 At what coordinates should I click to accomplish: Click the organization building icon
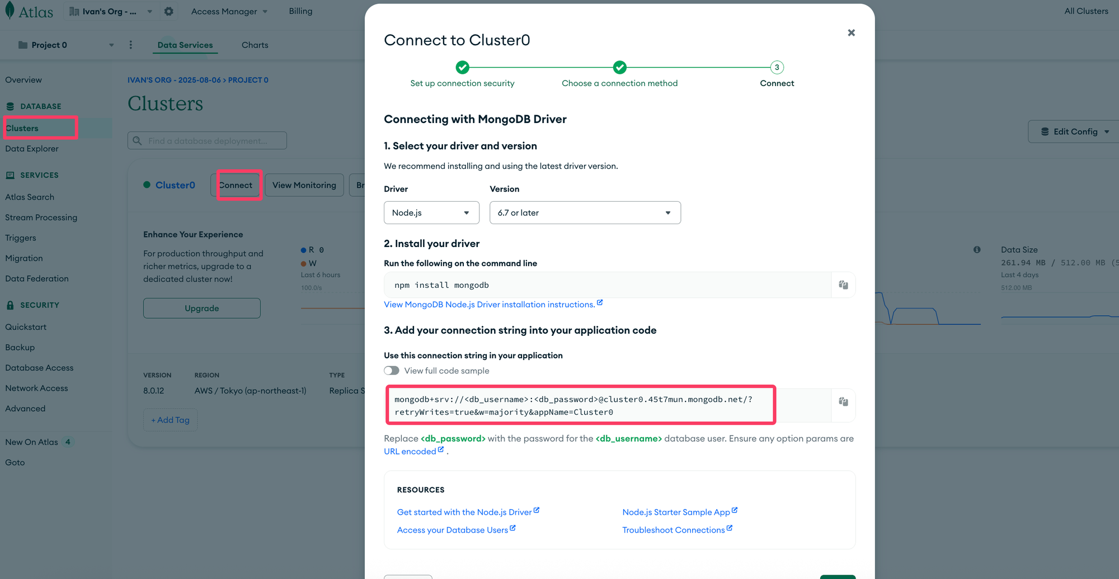(74, 11)
